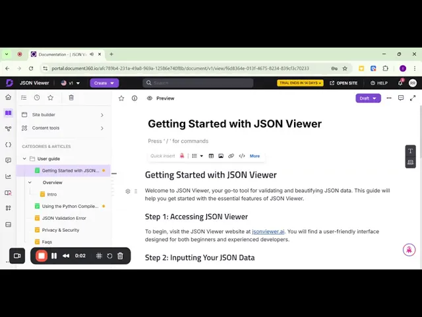Open the v1 version dropdown

(x=71, y=83)
